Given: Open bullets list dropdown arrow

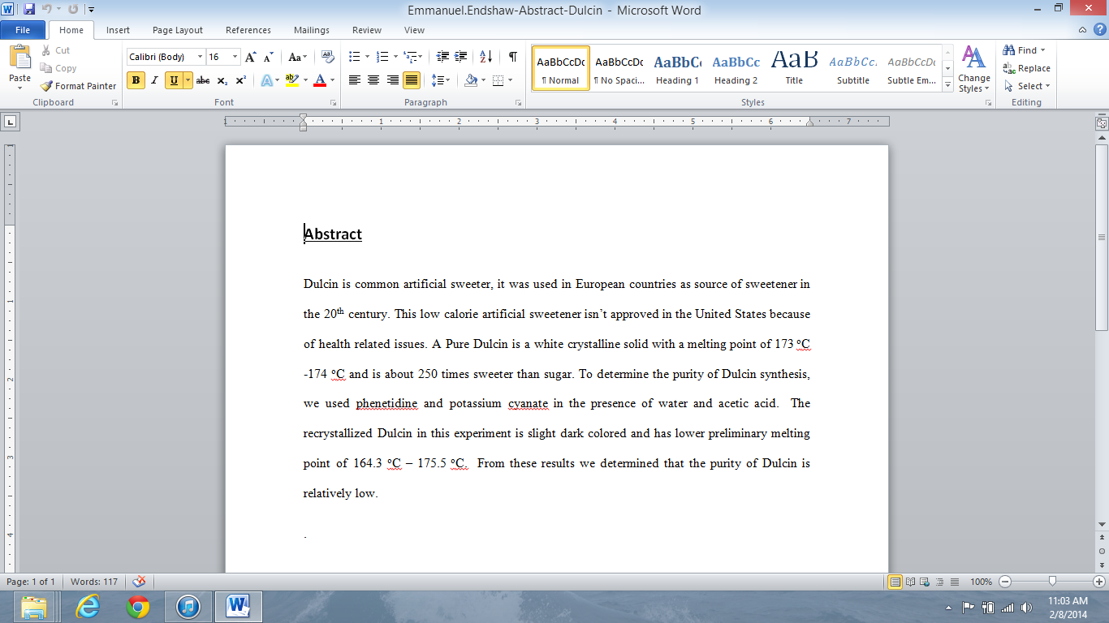Looking at the screenshot, I should click(x=367, y=57).
